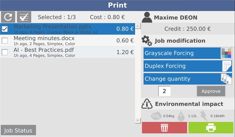Click the Environmental impact recycle icon
Viewport: 235px width, 137px height.
click(x=147, y=104)
